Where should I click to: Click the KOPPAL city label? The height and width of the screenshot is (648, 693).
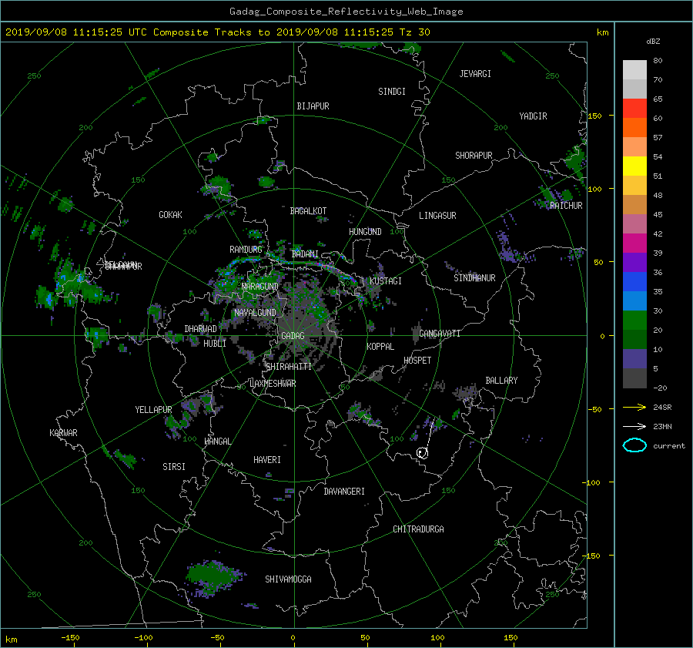click(380, 347)
